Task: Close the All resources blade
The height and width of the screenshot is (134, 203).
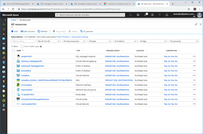Action: click(201, 24)
